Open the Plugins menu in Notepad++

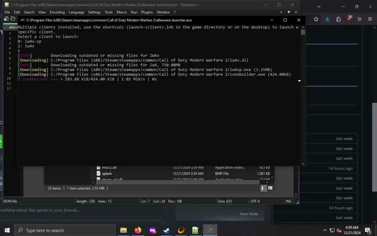click(x=147, y=12)
